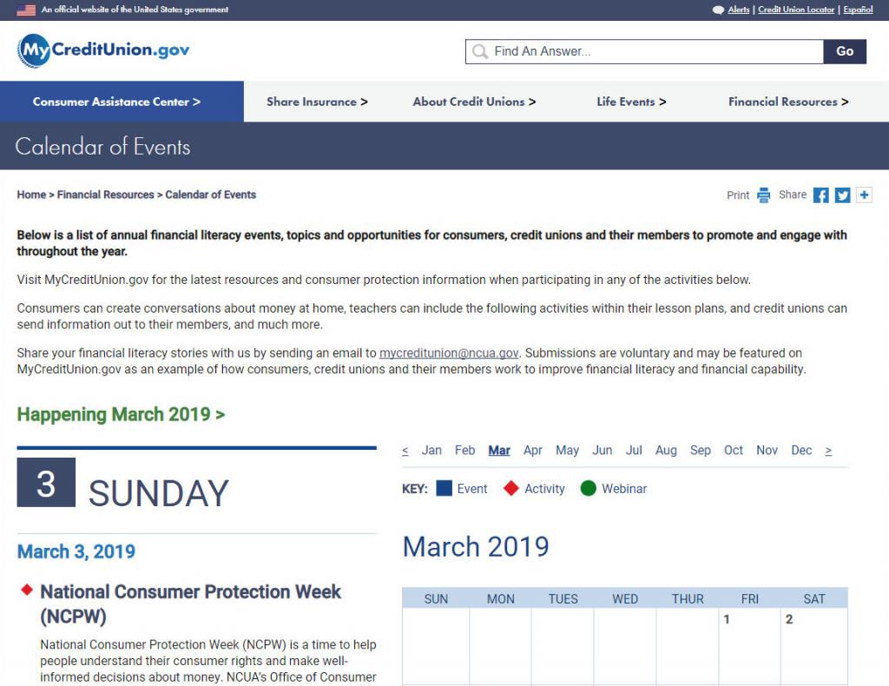Open more sharing options plus icon
This screenshot has width=889, height=686.
(864, 195)
